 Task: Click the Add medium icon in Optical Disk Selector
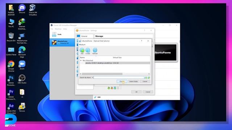[82, 51]
